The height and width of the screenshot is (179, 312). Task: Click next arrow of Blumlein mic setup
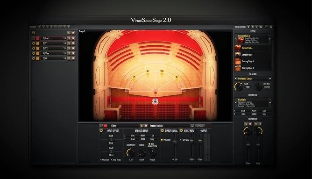pyautogui.click(x=270, y=103)
